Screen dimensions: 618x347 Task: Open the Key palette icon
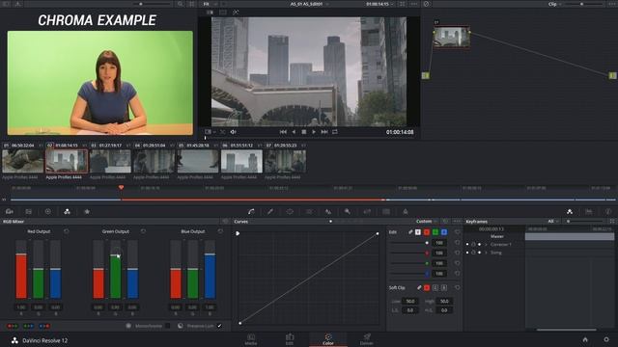pyautogui.click(x=348, y=212)
